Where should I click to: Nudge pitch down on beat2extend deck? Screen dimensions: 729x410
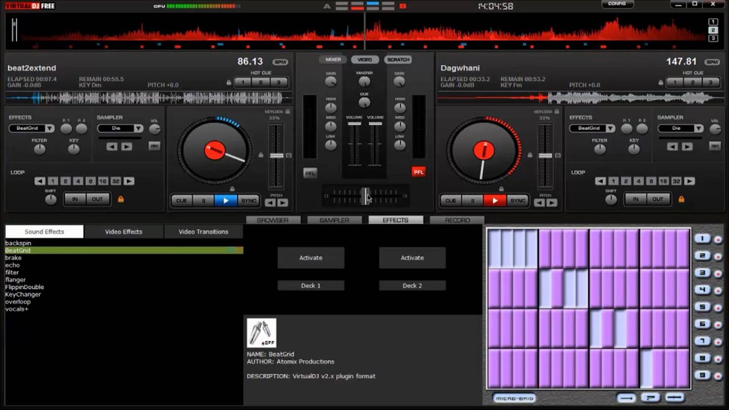point(271,202)
